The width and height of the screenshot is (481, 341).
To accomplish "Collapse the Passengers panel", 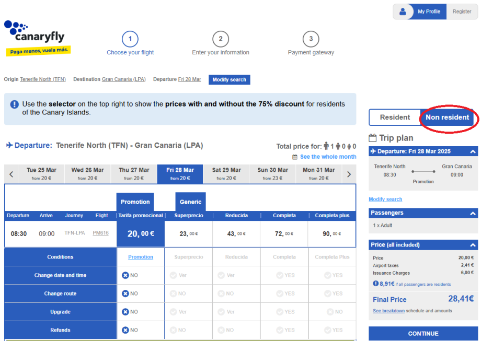I will coord(473,213).
